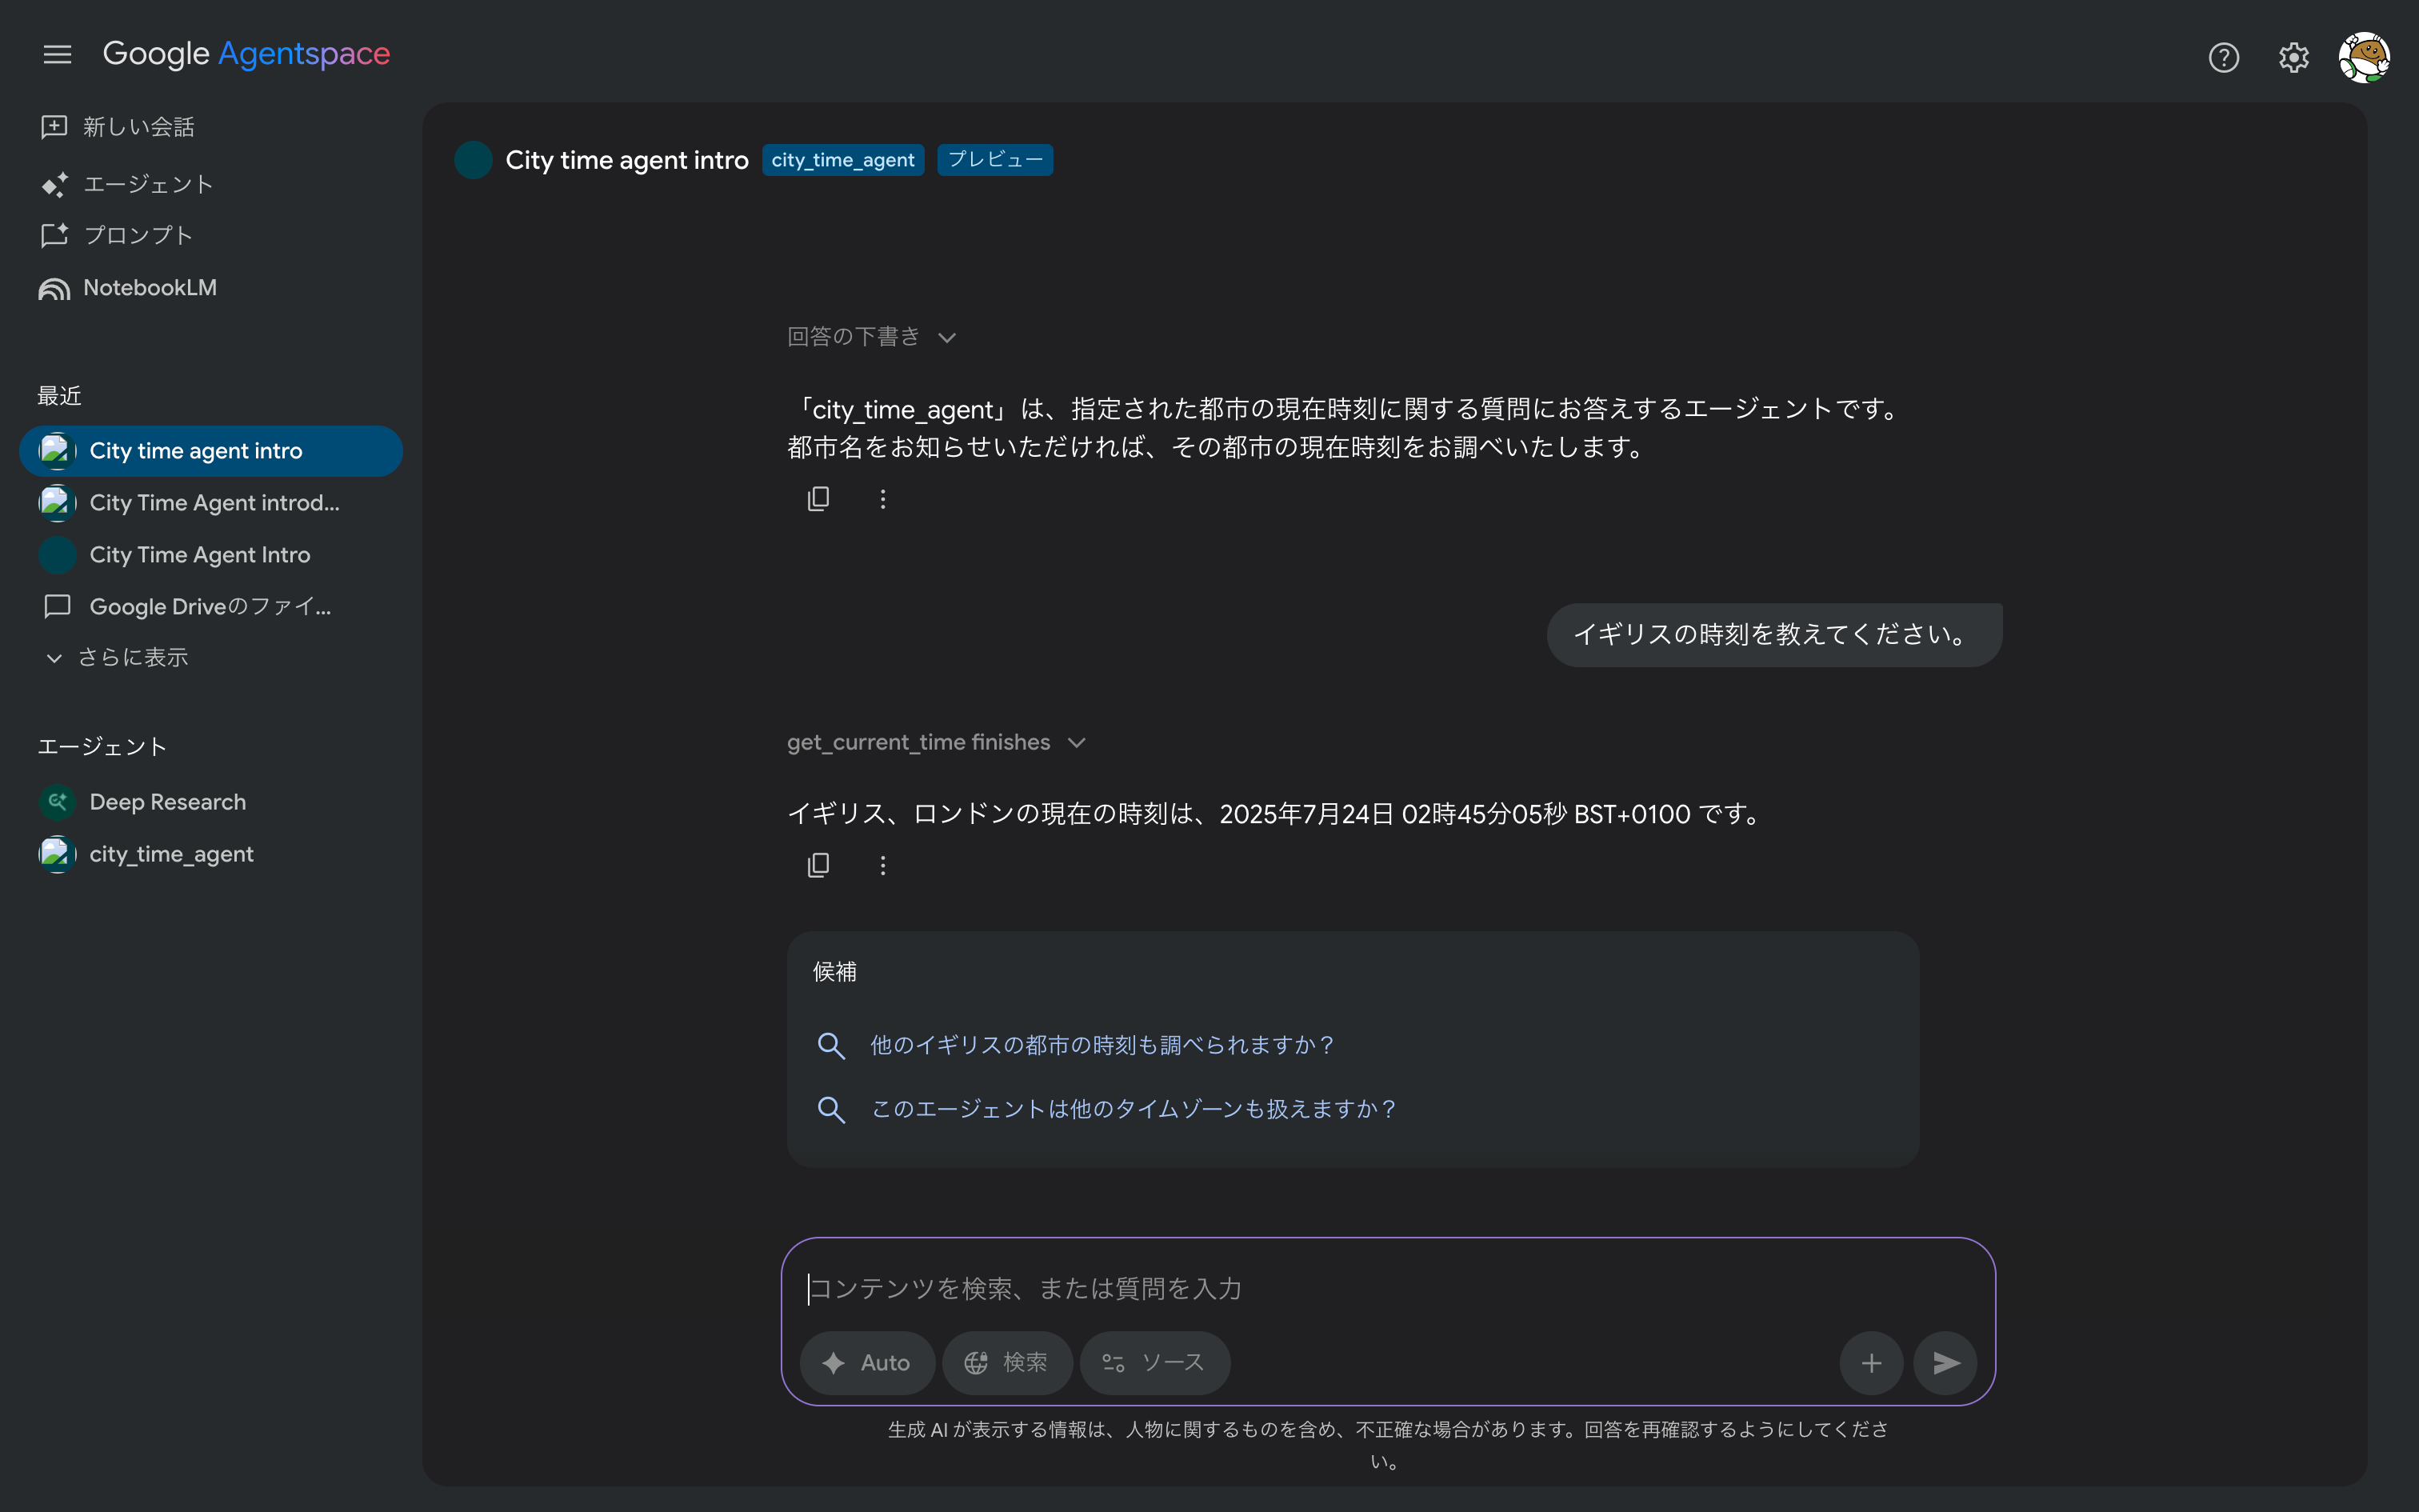This screenshot has height=1512, width=2419.
Task: Open the user profile avatar
Action: tap(2364, 57)
